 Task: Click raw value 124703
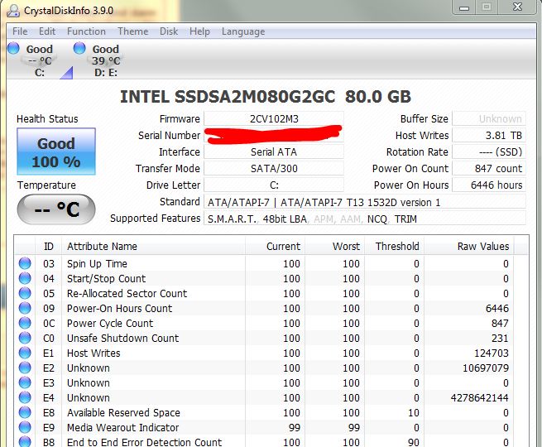[492, 353]
